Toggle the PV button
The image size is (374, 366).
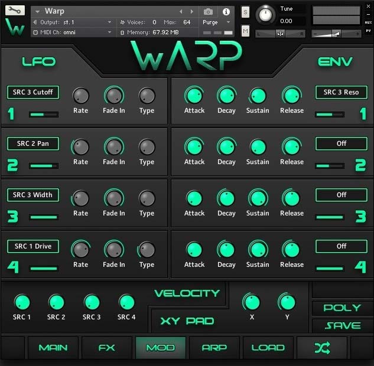tap(368, 31)
